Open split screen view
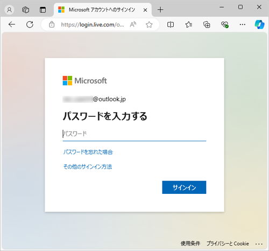The width and height of the screenshot is (269, 251). [x=171, y=24]
